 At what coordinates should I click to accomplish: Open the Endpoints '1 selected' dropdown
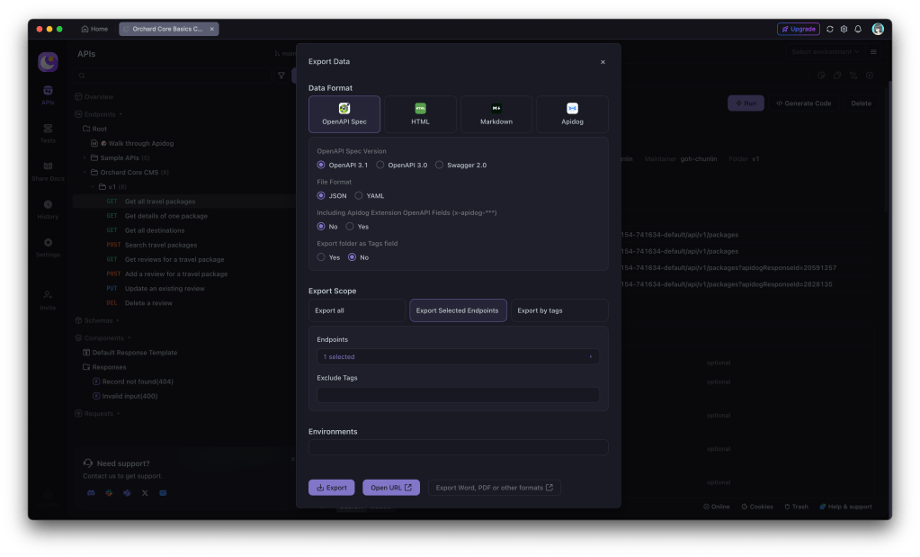(458, 357)
